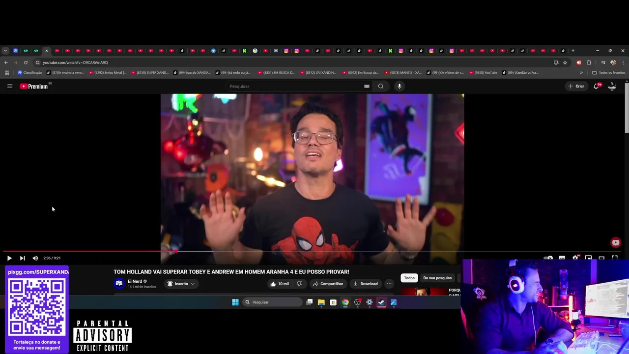Image resolution: width=629 pixels, height=354 pixels.
Task: Enter fullscreen video mode
Action: click(615, 258)
